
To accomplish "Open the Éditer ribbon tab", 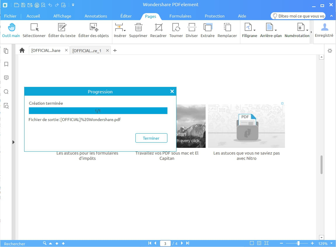I will (x=126, y=16).
